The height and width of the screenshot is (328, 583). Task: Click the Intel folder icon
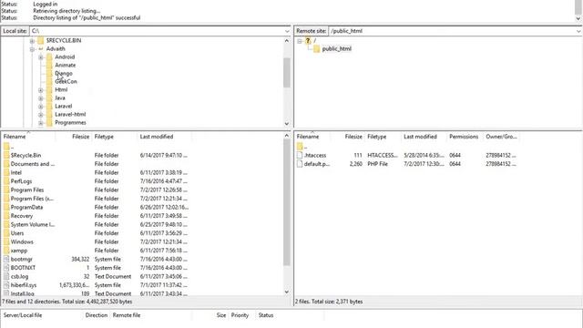pos(6,172)
